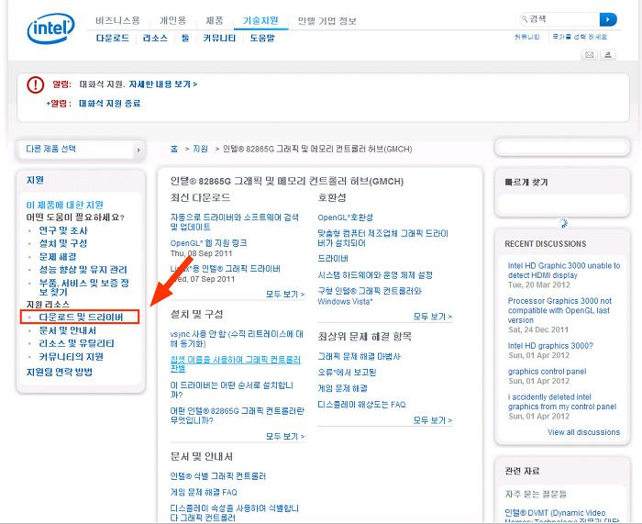The height and width of the screenshot is (524, 642).
Task: Open the 제품 top menu
Action: [215, 20]
